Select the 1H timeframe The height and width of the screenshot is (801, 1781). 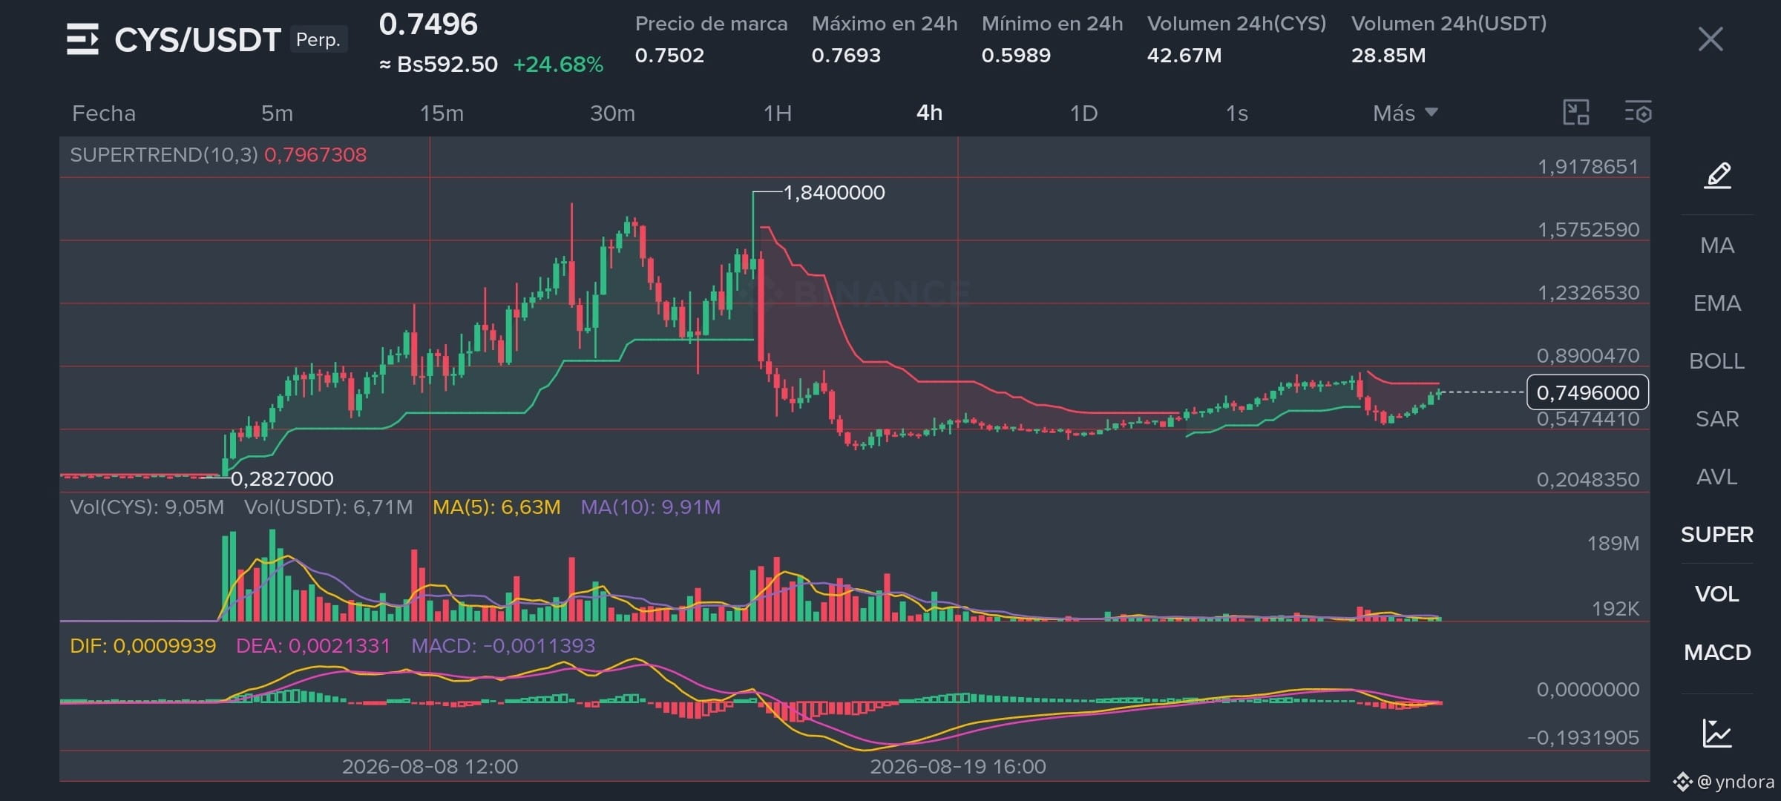click(x=778, y=113)
